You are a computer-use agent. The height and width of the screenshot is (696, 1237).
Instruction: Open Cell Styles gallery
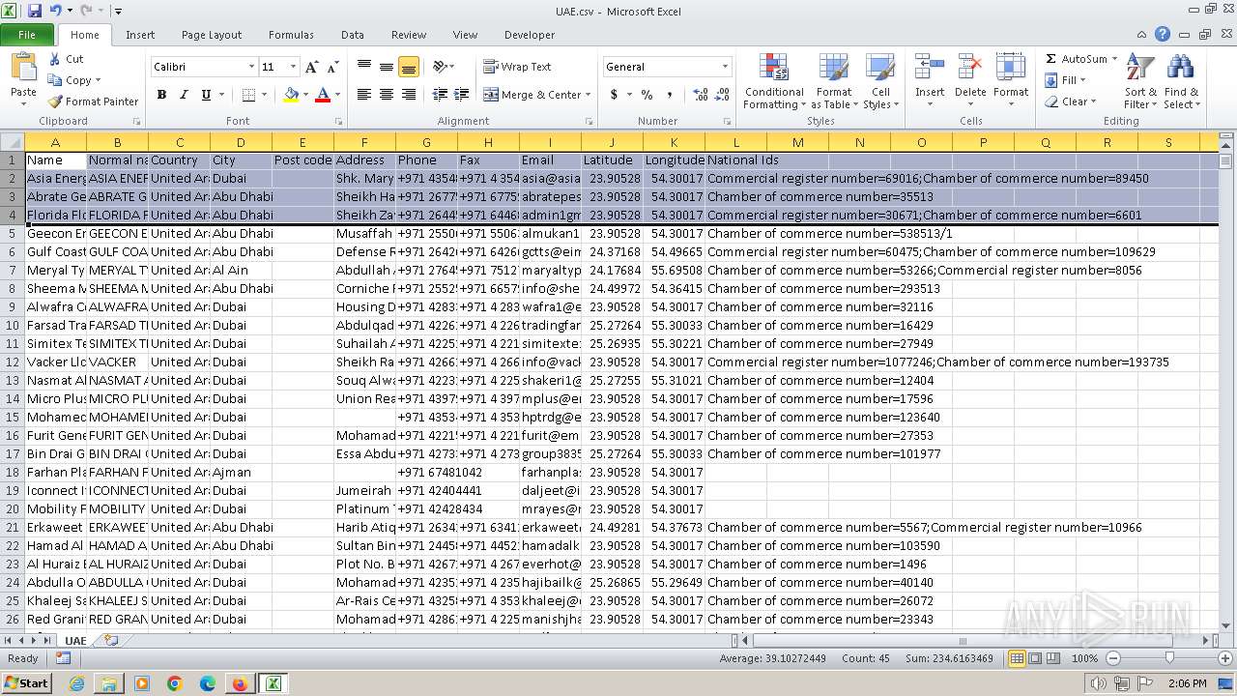880,81
